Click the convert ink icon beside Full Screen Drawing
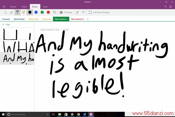This screenshot has width=175, height=117. pos(83,12)
